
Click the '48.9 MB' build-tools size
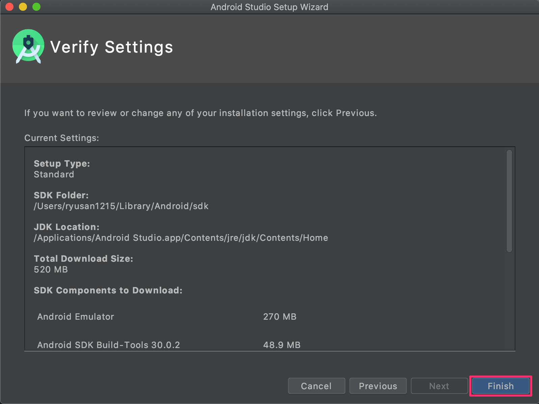pyautogui.click(x=282, y=345)
